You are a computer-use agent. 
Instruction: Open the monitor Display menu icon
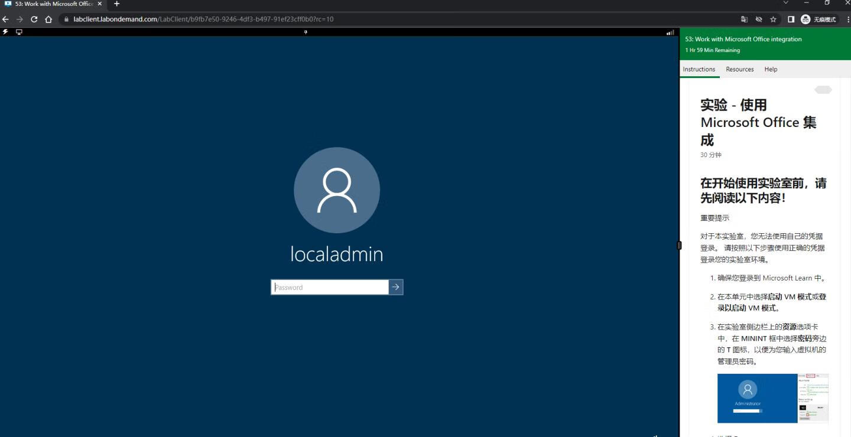point(19,32)
